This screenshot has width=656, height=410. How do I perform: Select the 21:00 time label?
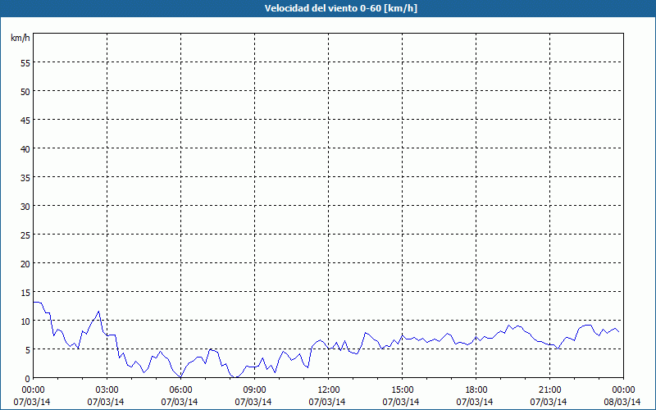point(550,389)
